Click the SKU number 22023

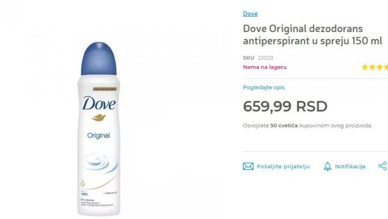265,58
